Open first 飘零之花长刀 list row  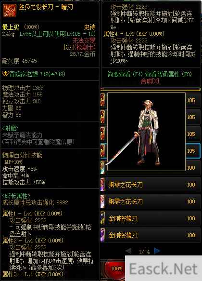151,185
